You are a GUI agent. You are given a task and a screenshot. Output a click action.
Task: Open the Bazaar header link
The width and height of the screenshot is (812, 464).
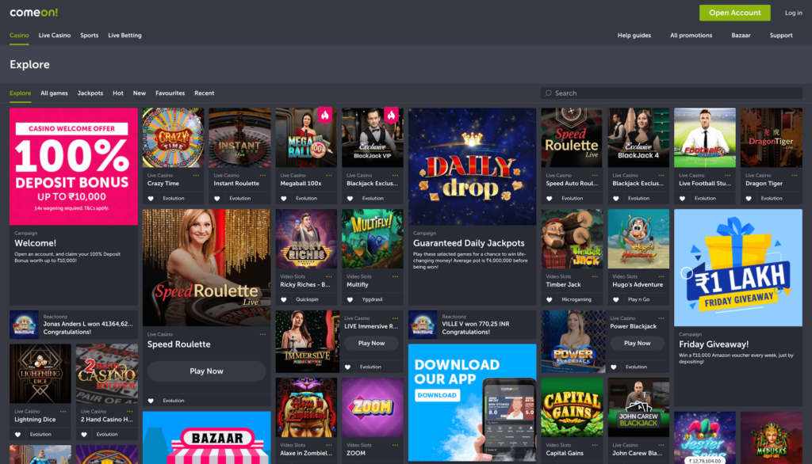pos(741,35)
